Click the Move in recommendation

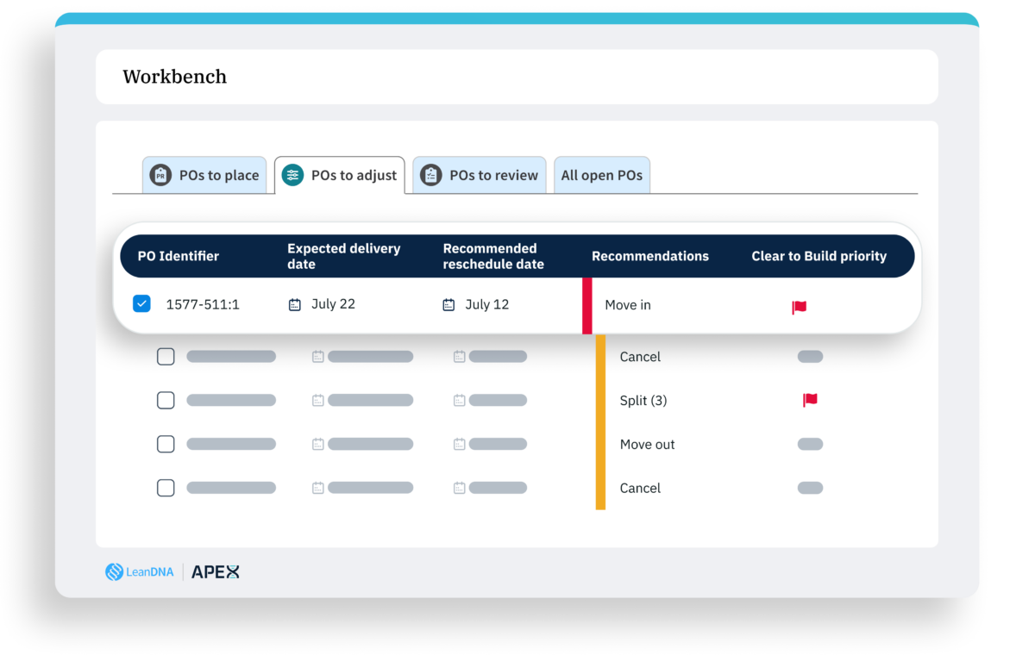point(628,305)
